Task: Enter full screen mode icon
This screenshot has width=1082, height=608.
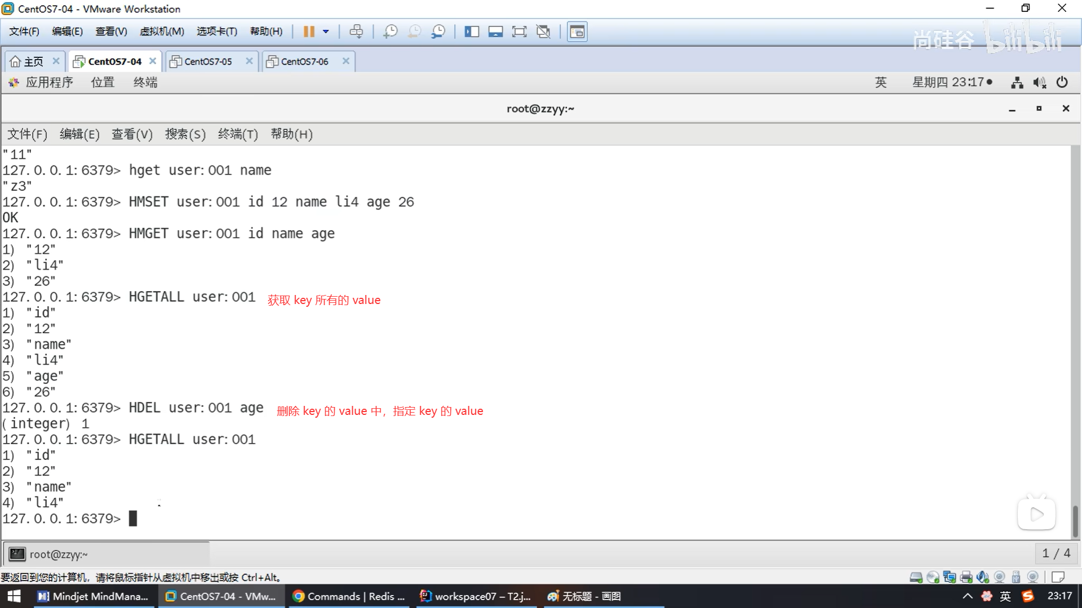Action: click(x=519, y=32)
